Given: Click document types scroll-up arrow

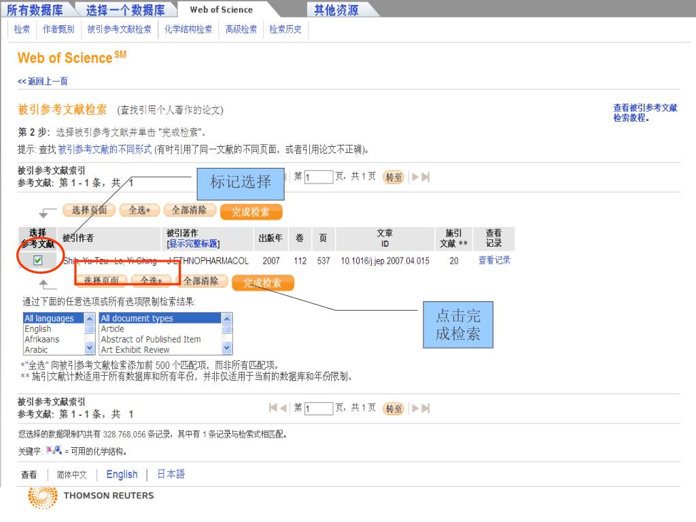Looking at the screenshot, I should pyautogui.click(x=227, y=319).
